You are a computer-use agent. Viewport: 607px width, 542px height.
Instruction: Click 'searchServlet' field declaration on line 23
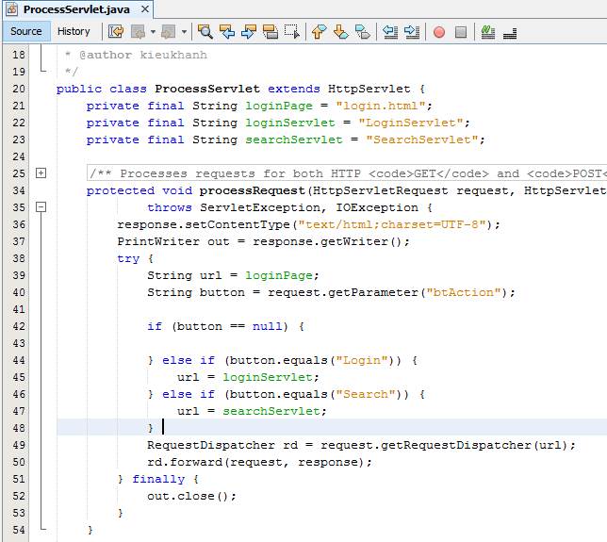coord(294,140)
